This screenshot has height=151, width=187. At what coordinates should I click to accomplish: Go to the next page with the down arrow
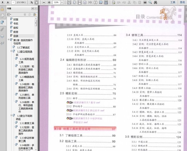tap(8, 2)
